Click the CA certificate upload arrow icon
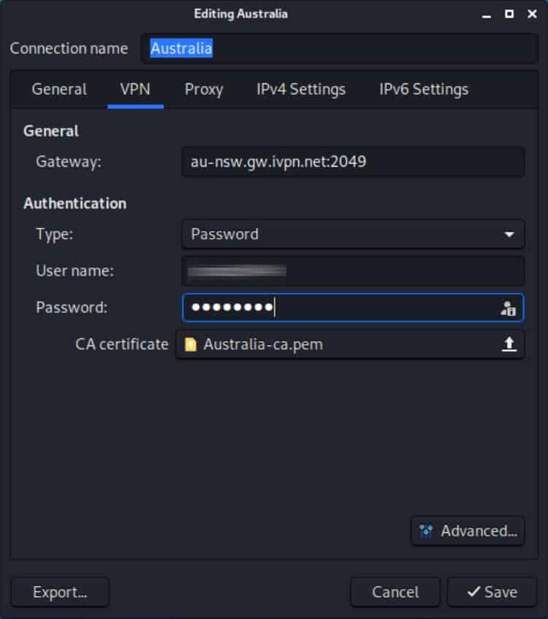The height and width of the screenshot is (619, 548). [509, 344]
